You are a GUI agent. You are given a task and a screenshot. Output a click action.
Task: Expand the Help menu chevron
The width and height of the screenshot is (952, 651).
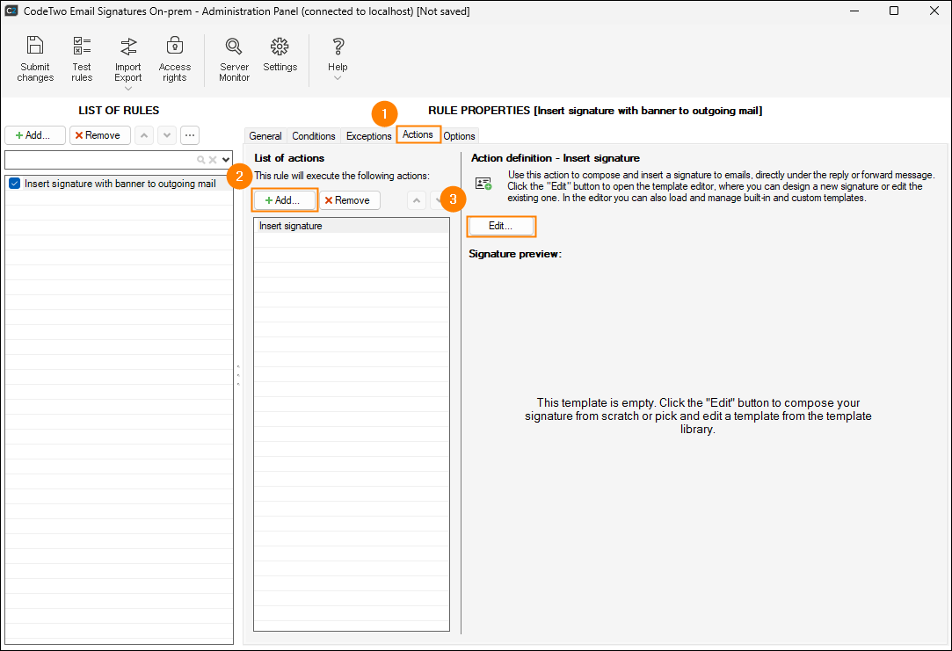point(338,78)
